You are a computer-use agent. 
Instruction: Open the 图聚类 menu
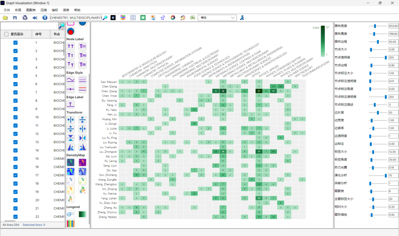click(31, 10)
